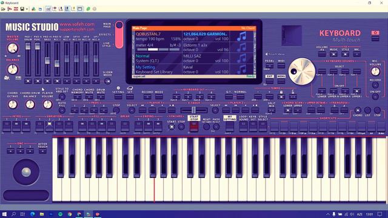This screenshot has height=218, width=388.
Task: Click the SLIDER MODE round button
Action: 107,81
